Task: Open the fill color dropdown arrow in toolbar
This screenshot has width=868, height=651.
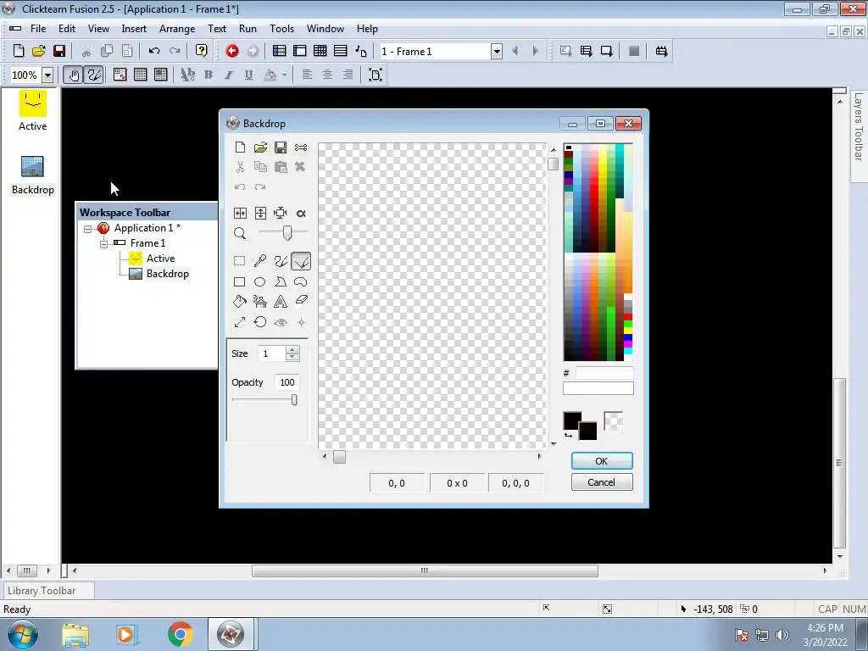Action: pos(284,75)
